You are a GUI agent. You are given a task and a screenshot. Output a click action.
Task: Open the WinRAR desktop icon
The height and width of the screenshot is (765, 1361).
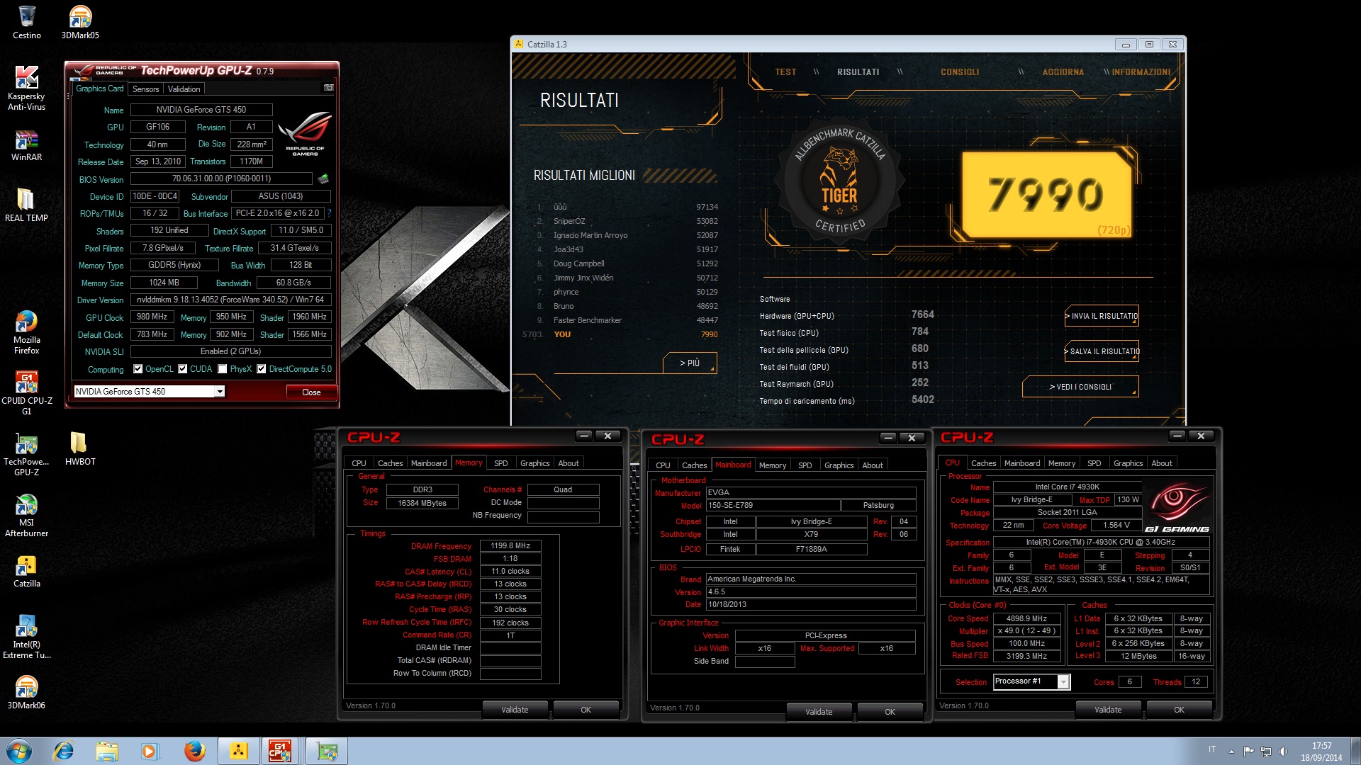[26, 144]
